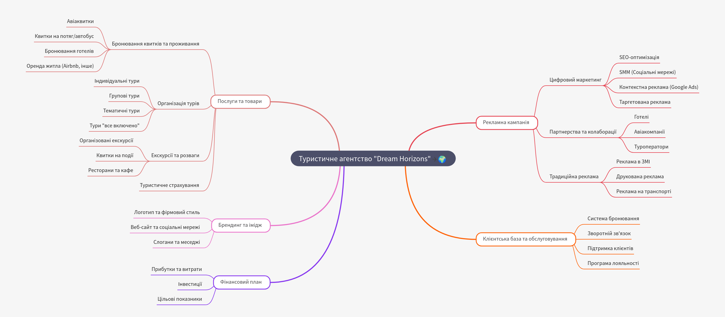725x317 pixels.
Task: Click 'Реклама в ЗМІ' leaf
Action: (633, 161)
